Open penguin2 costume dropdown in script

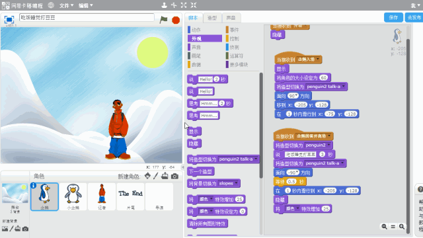pos(317,145)
